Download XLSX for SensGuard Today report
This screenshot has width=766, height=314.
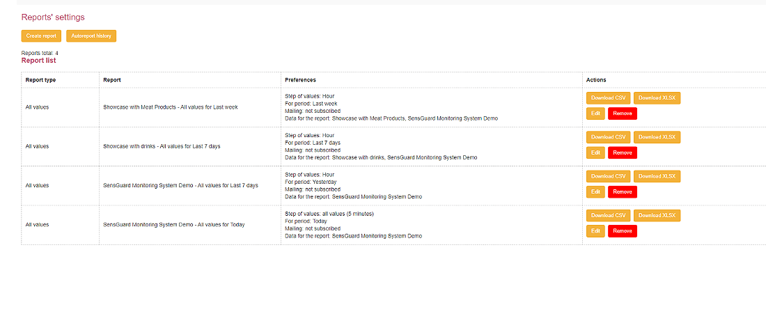click(x=657, y=215)
